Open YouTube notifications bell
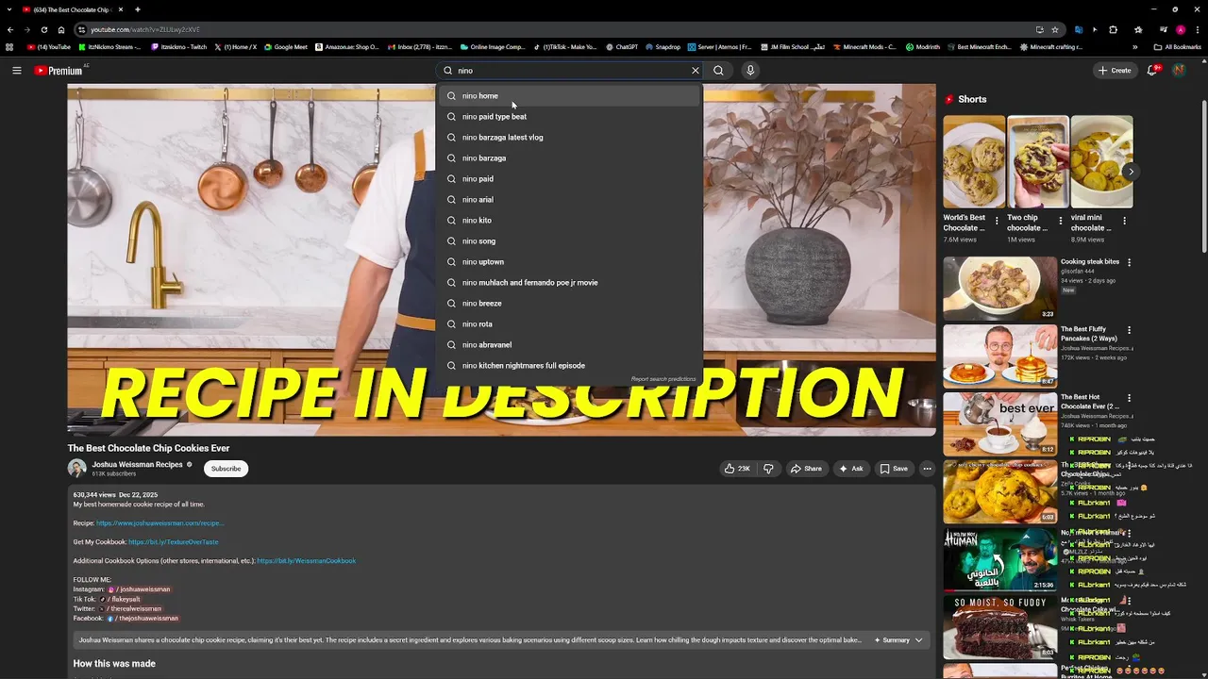 tap(1152, 71)
